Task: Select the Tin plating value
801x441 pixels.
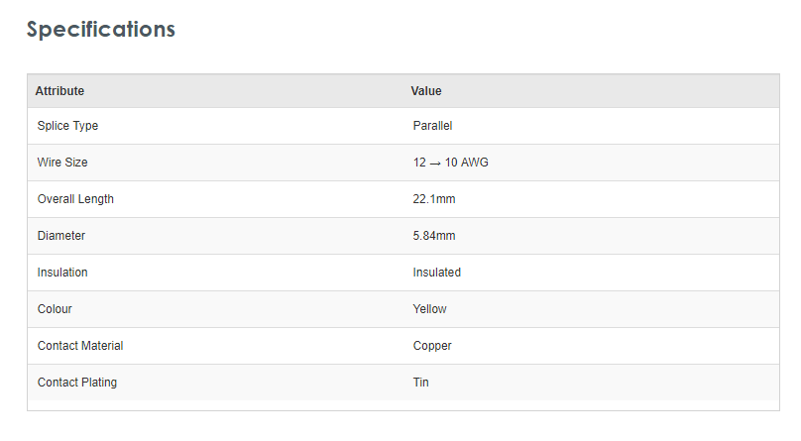Action: 421,383
